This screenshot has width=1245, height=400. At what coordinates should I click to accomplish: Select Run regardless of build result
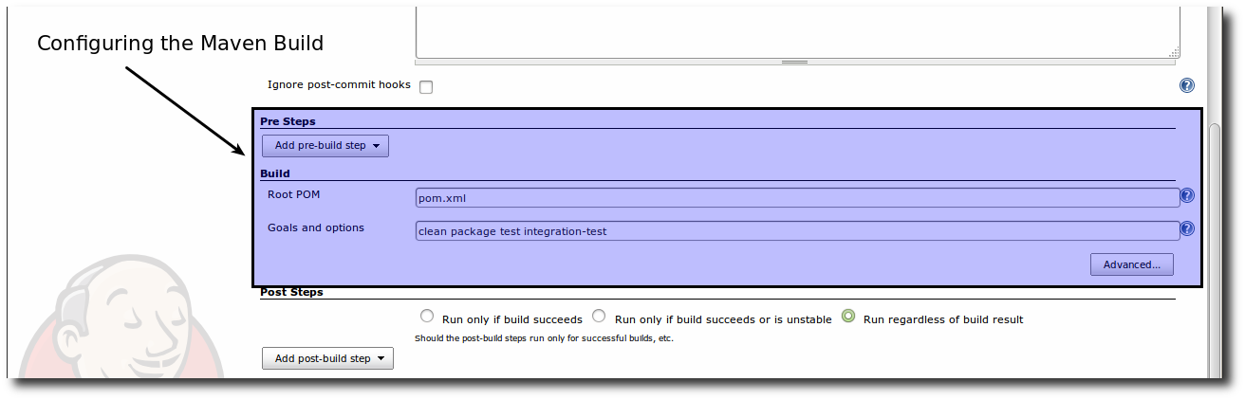coord(848,317)
